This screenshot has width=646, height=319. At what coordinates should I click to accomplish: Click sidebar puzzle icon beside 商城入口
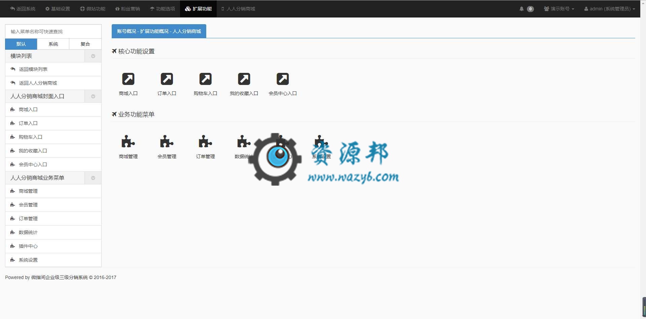tap(13, 109)
